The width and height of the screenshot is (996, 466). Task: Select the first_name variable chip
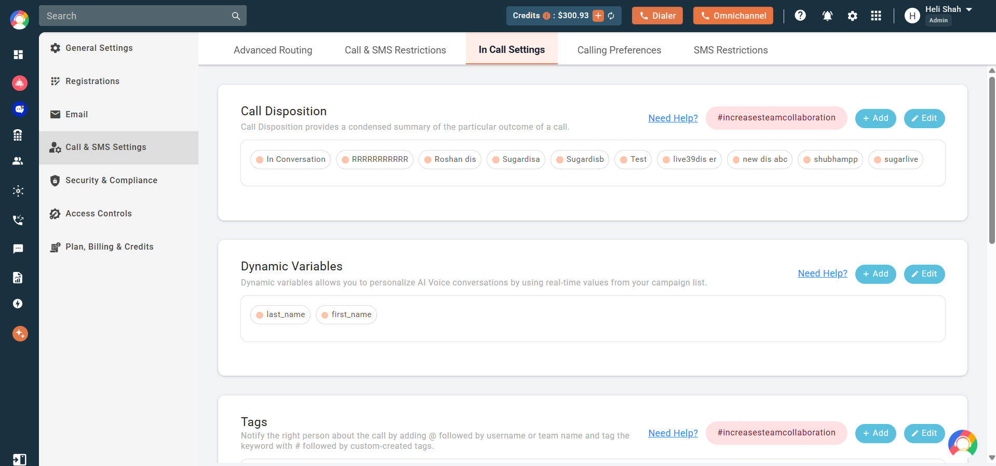[346, 314]
